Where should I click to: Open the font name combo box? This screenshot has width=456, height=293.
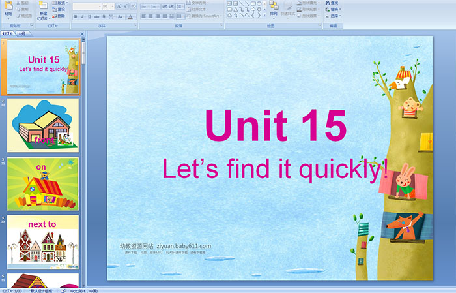click(x=87, y=7)
